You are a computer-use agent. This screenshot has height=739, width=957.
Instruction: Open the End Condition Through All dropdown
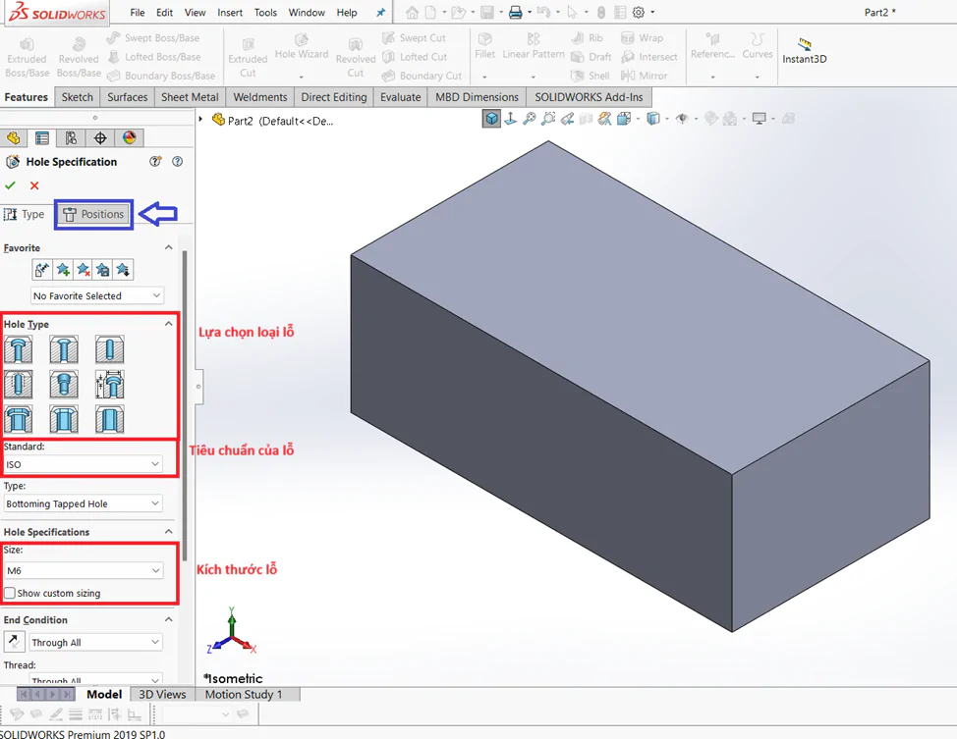click(x=96, y=643)
